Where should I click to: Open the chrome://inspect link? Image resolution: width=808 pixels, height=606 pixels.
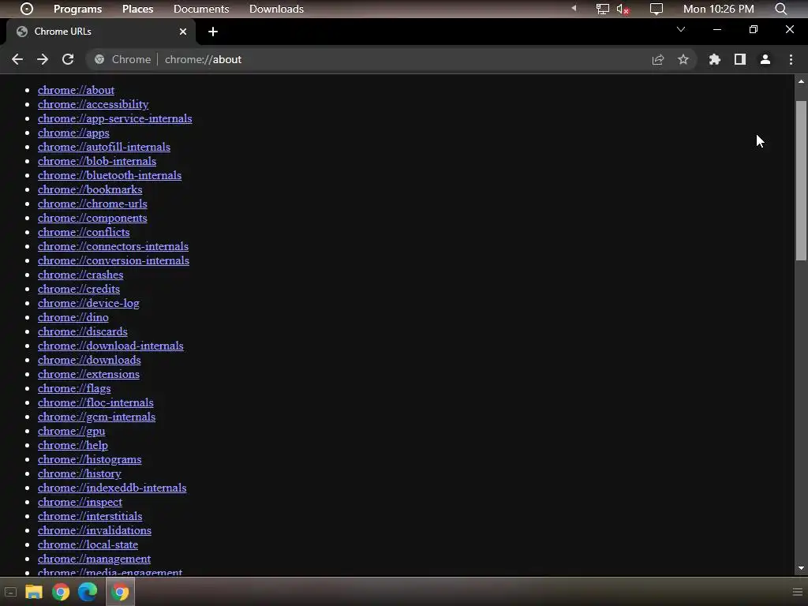coord(80,502)
